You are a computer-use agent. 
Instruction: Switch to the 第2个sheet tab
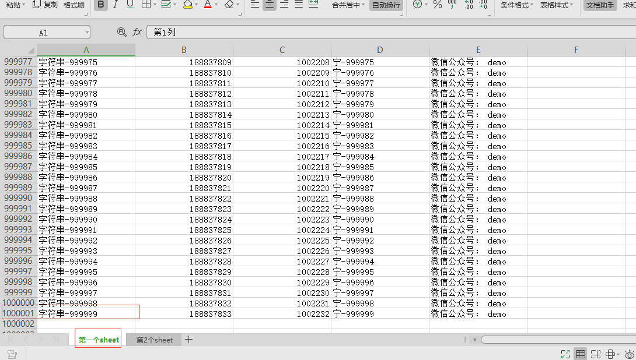point(154,340)
